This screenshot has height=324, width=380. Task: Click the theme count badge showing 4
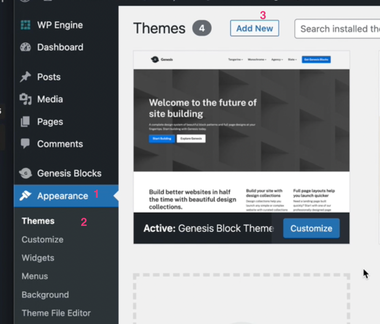(202, 28)
